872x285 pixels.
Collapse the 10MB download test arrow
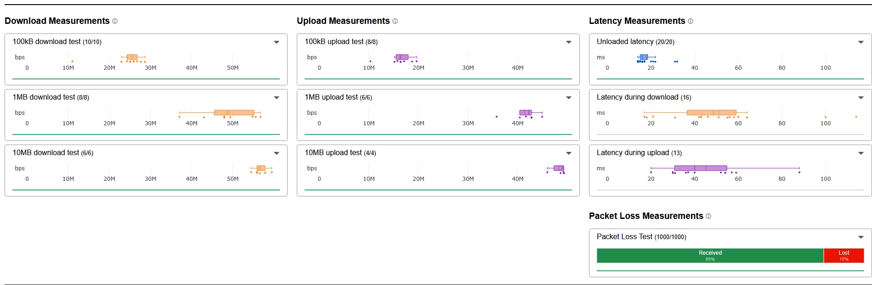pos(277,153)
